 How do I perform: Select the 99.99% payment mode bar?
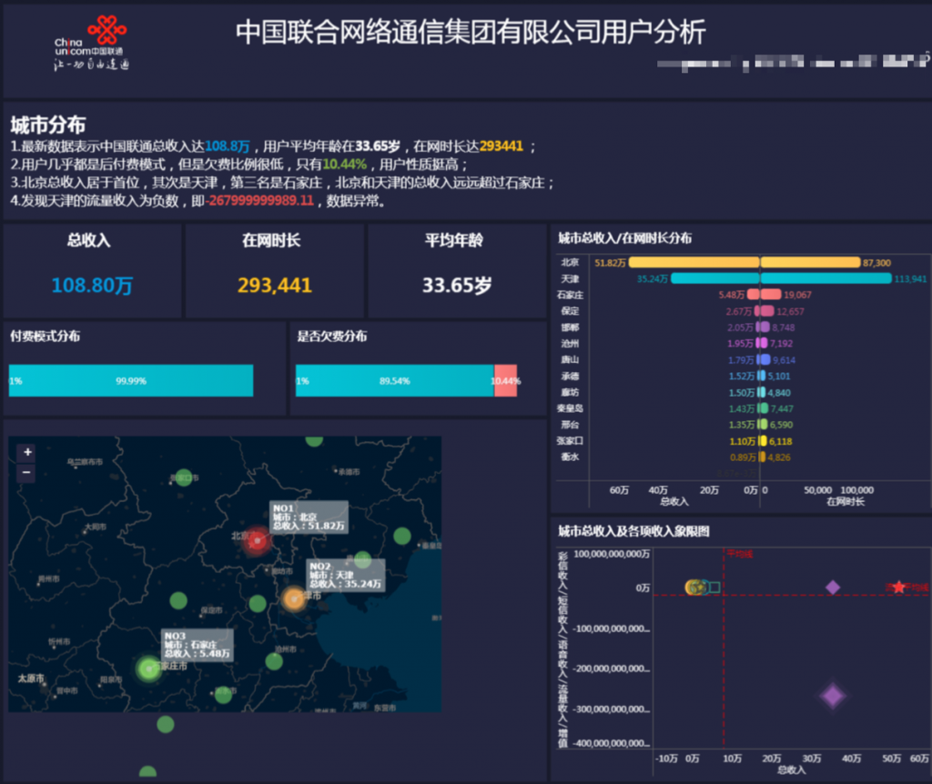131,381
